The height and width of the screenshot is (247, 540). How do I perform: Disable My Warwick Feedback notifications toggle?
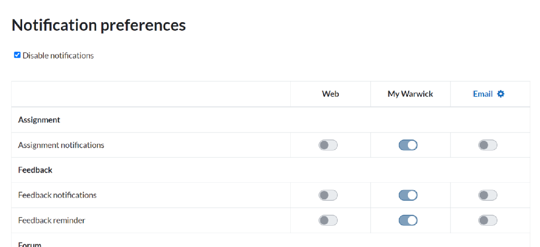pos(408,195)
